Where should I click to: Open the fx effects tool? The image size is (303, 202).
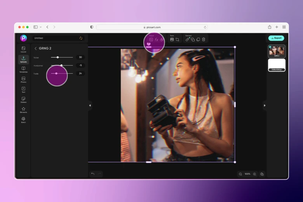(157, 40)
